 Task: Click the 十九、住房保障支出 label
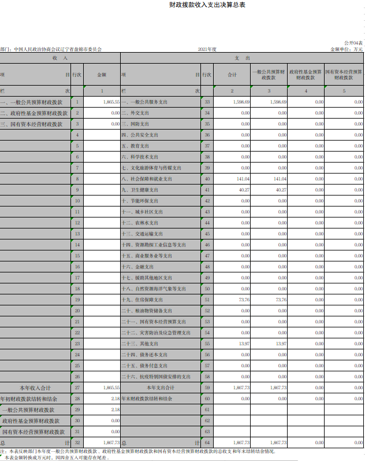143,300
